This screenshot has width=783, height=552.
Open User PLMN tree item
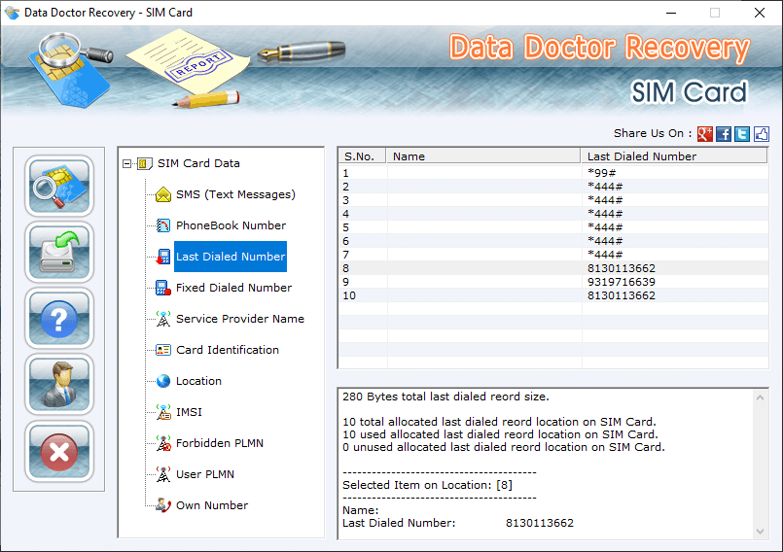[x=205, y=474]
